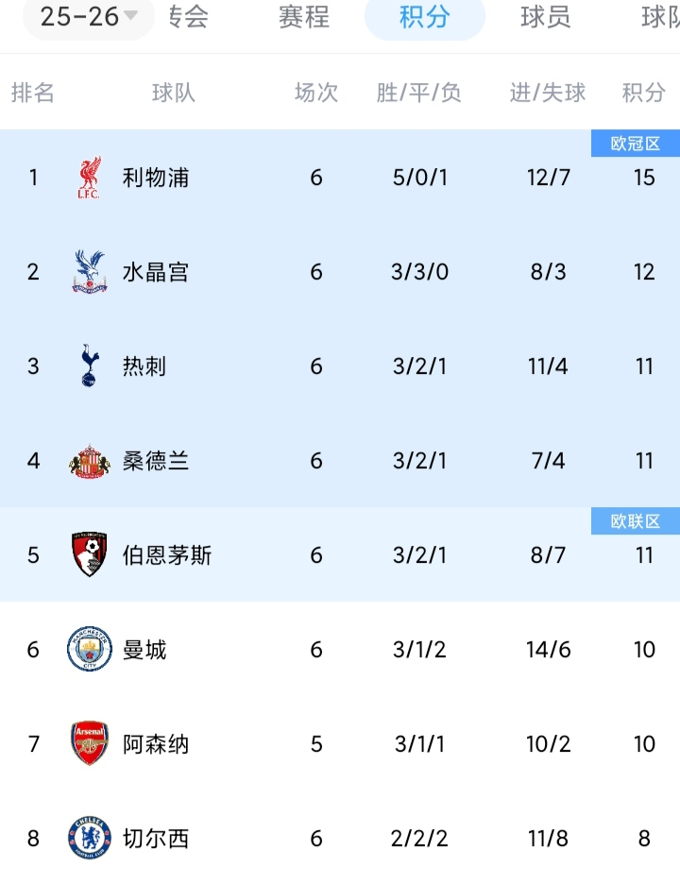Switch to the 转会 tab

(189, 17)
